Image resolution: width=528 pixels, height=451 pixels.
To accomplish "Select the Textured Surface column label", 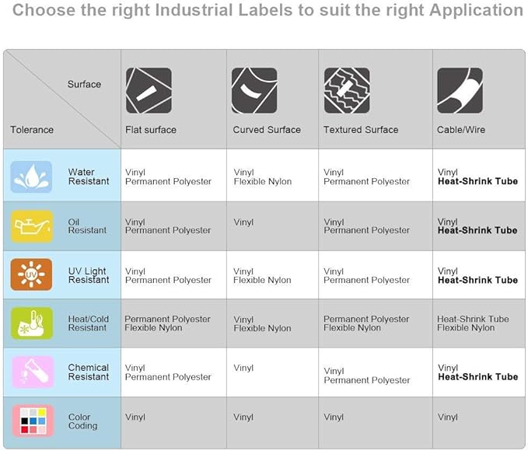I will (361, 130).
